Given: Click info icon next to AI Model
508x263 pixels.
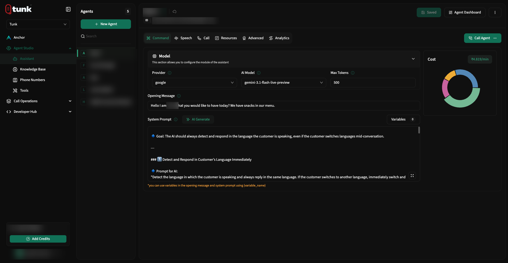Looking at the screenshot, I should coord(259,73).
